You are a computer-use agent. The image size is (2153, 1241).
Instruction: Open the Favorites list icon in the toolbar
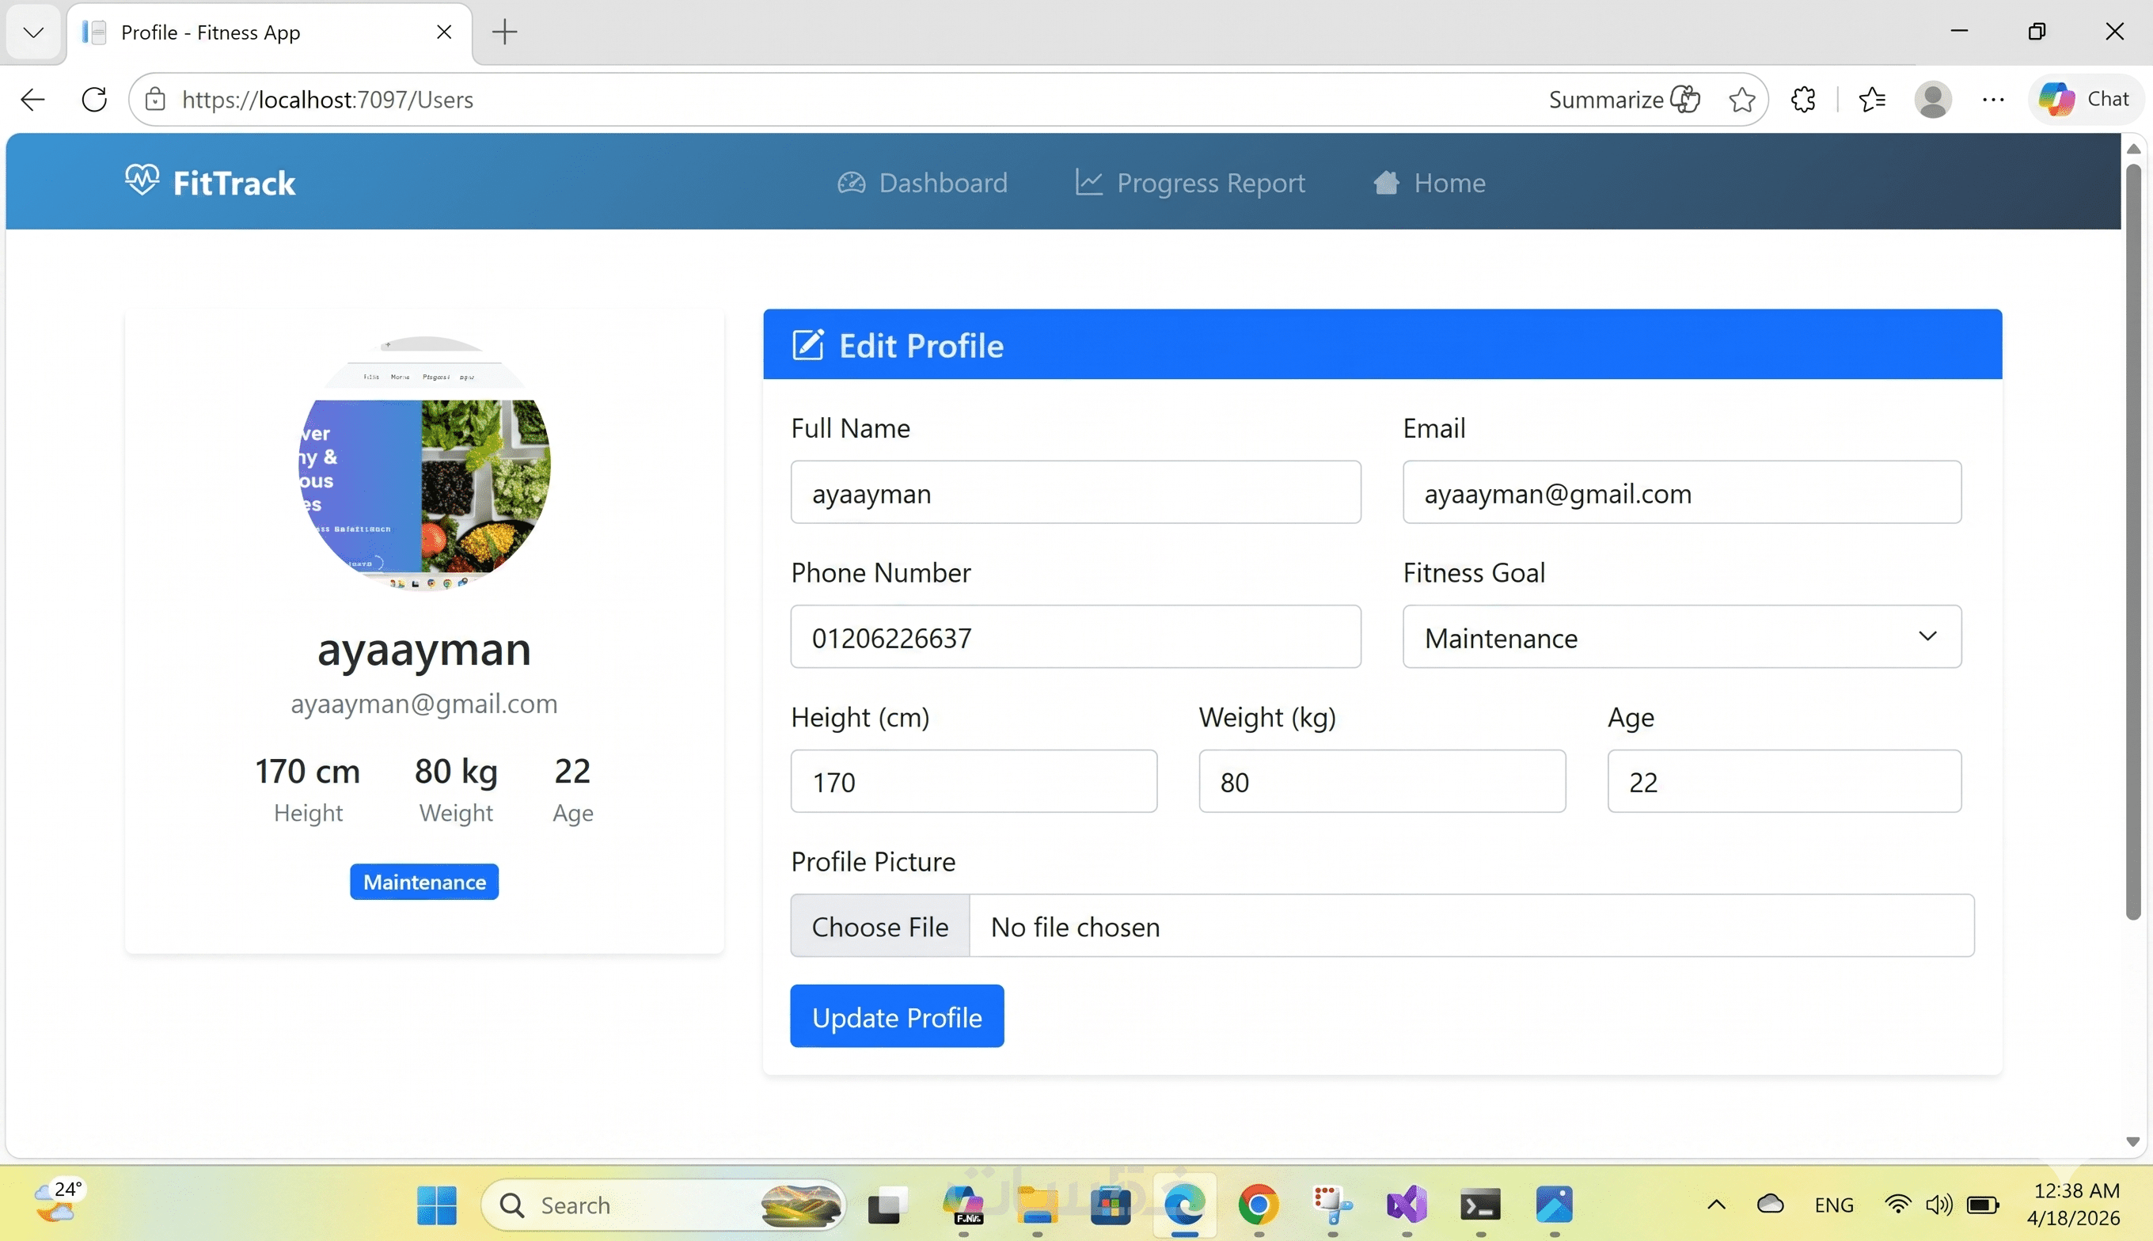[1872, 100]
